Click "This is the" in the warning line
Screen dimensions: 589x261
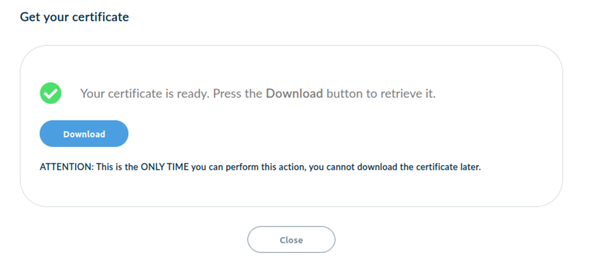117,167
